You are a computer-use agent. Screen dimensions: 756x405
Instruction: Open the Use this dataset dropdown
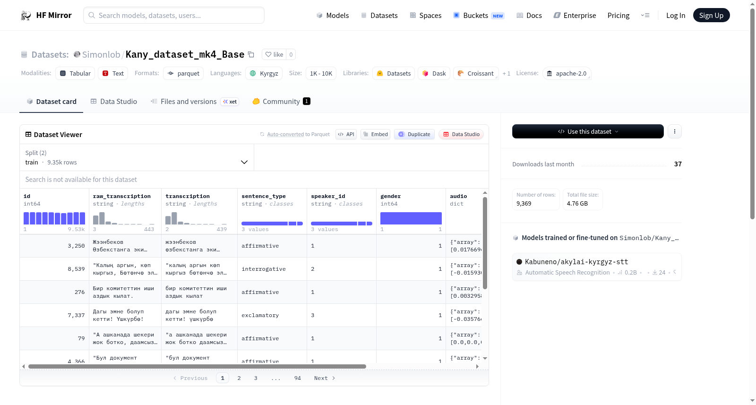pos(588,131)
